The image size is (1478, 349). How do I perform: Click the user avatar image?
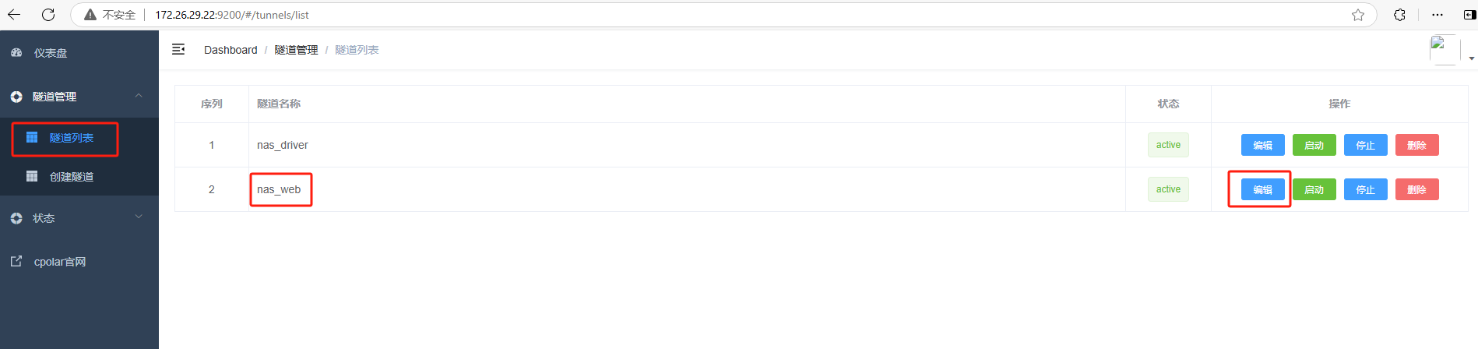(1445, 50)
